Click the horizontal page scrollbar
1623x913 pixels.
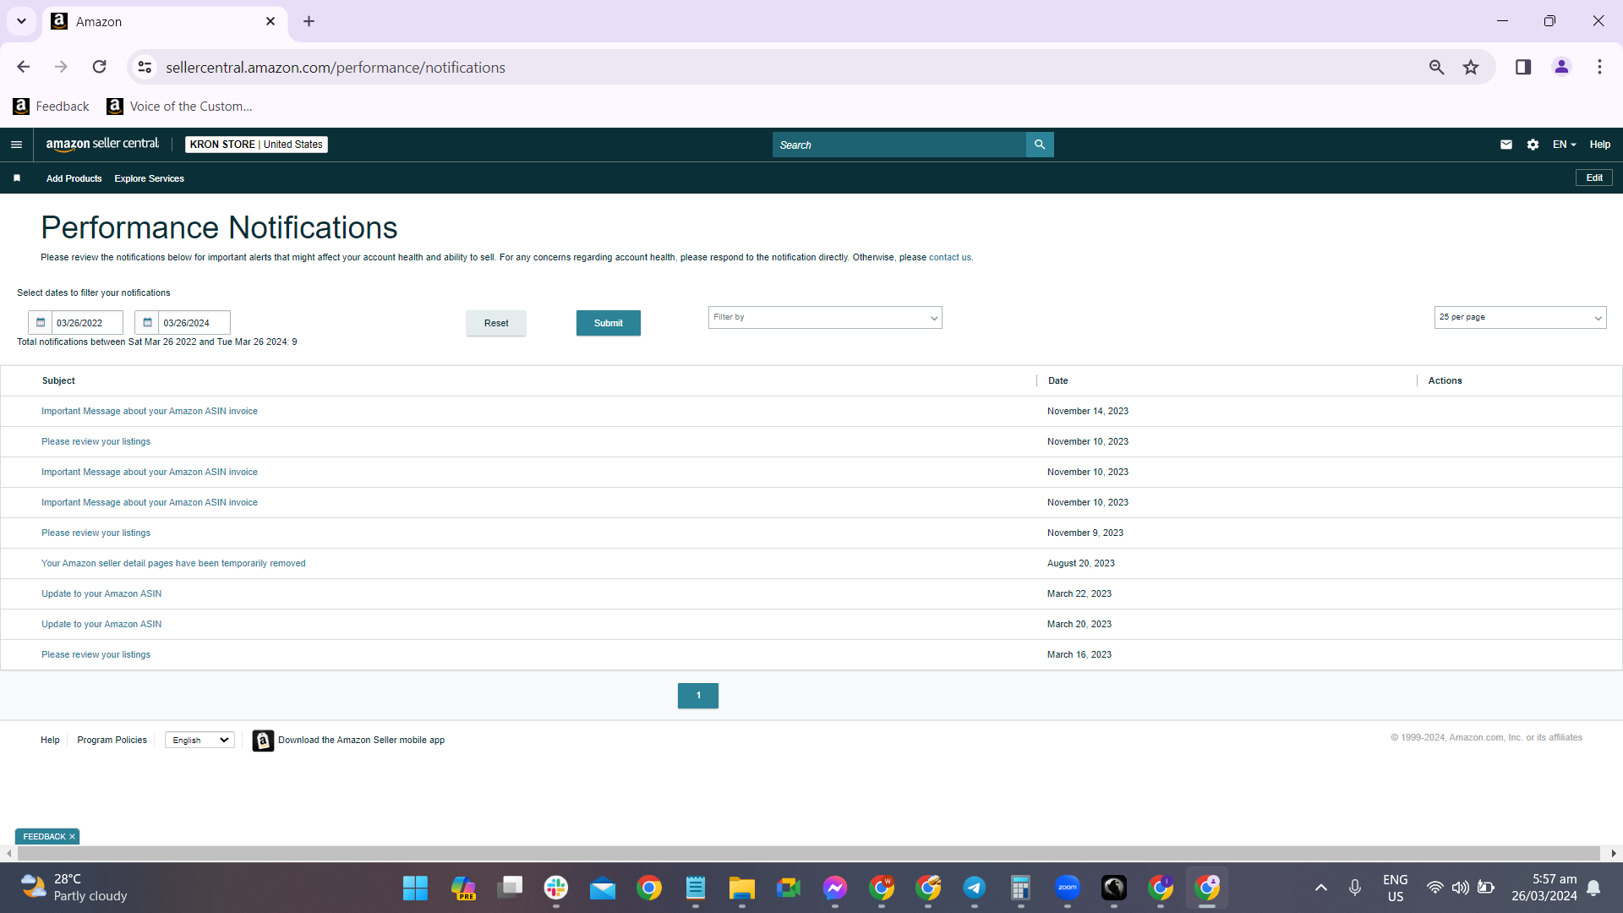(809, 854)
